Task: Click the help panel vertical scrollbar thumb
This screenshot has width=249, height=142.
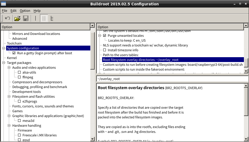Action: tap(246, 102)
